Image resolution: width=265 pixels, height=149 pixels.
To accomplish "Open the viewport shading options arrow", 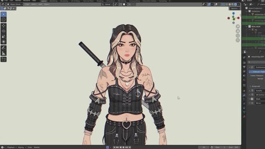I will click(238, 5).
